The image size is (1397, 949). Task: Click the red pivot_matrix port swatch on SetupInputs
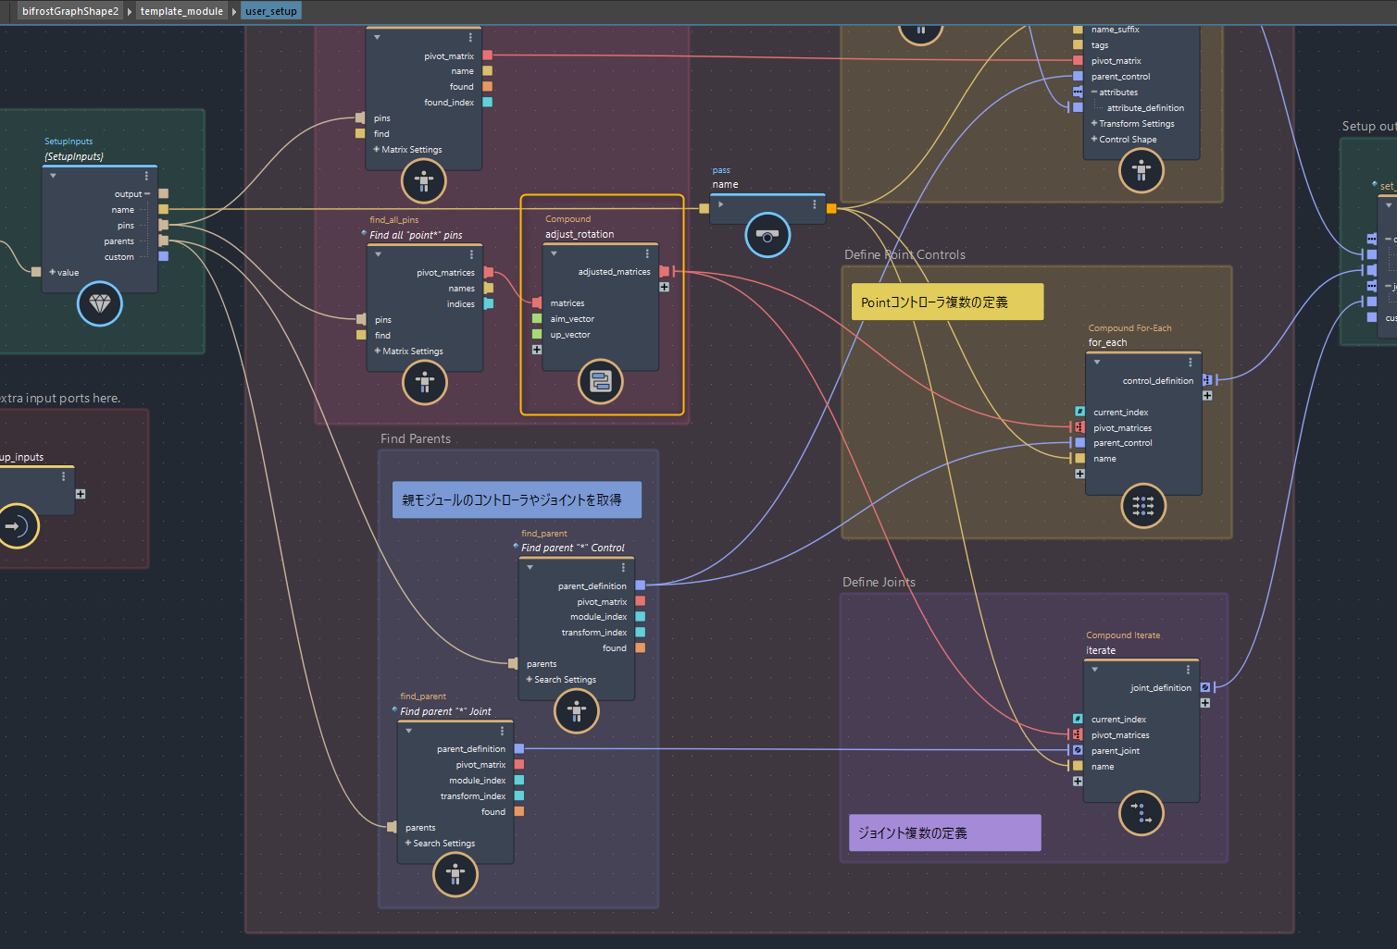(x=486, y=55)
